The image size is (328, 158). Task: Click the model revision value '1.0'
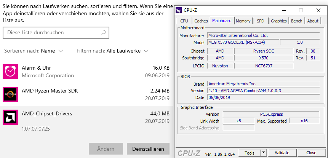click(300, 42)
